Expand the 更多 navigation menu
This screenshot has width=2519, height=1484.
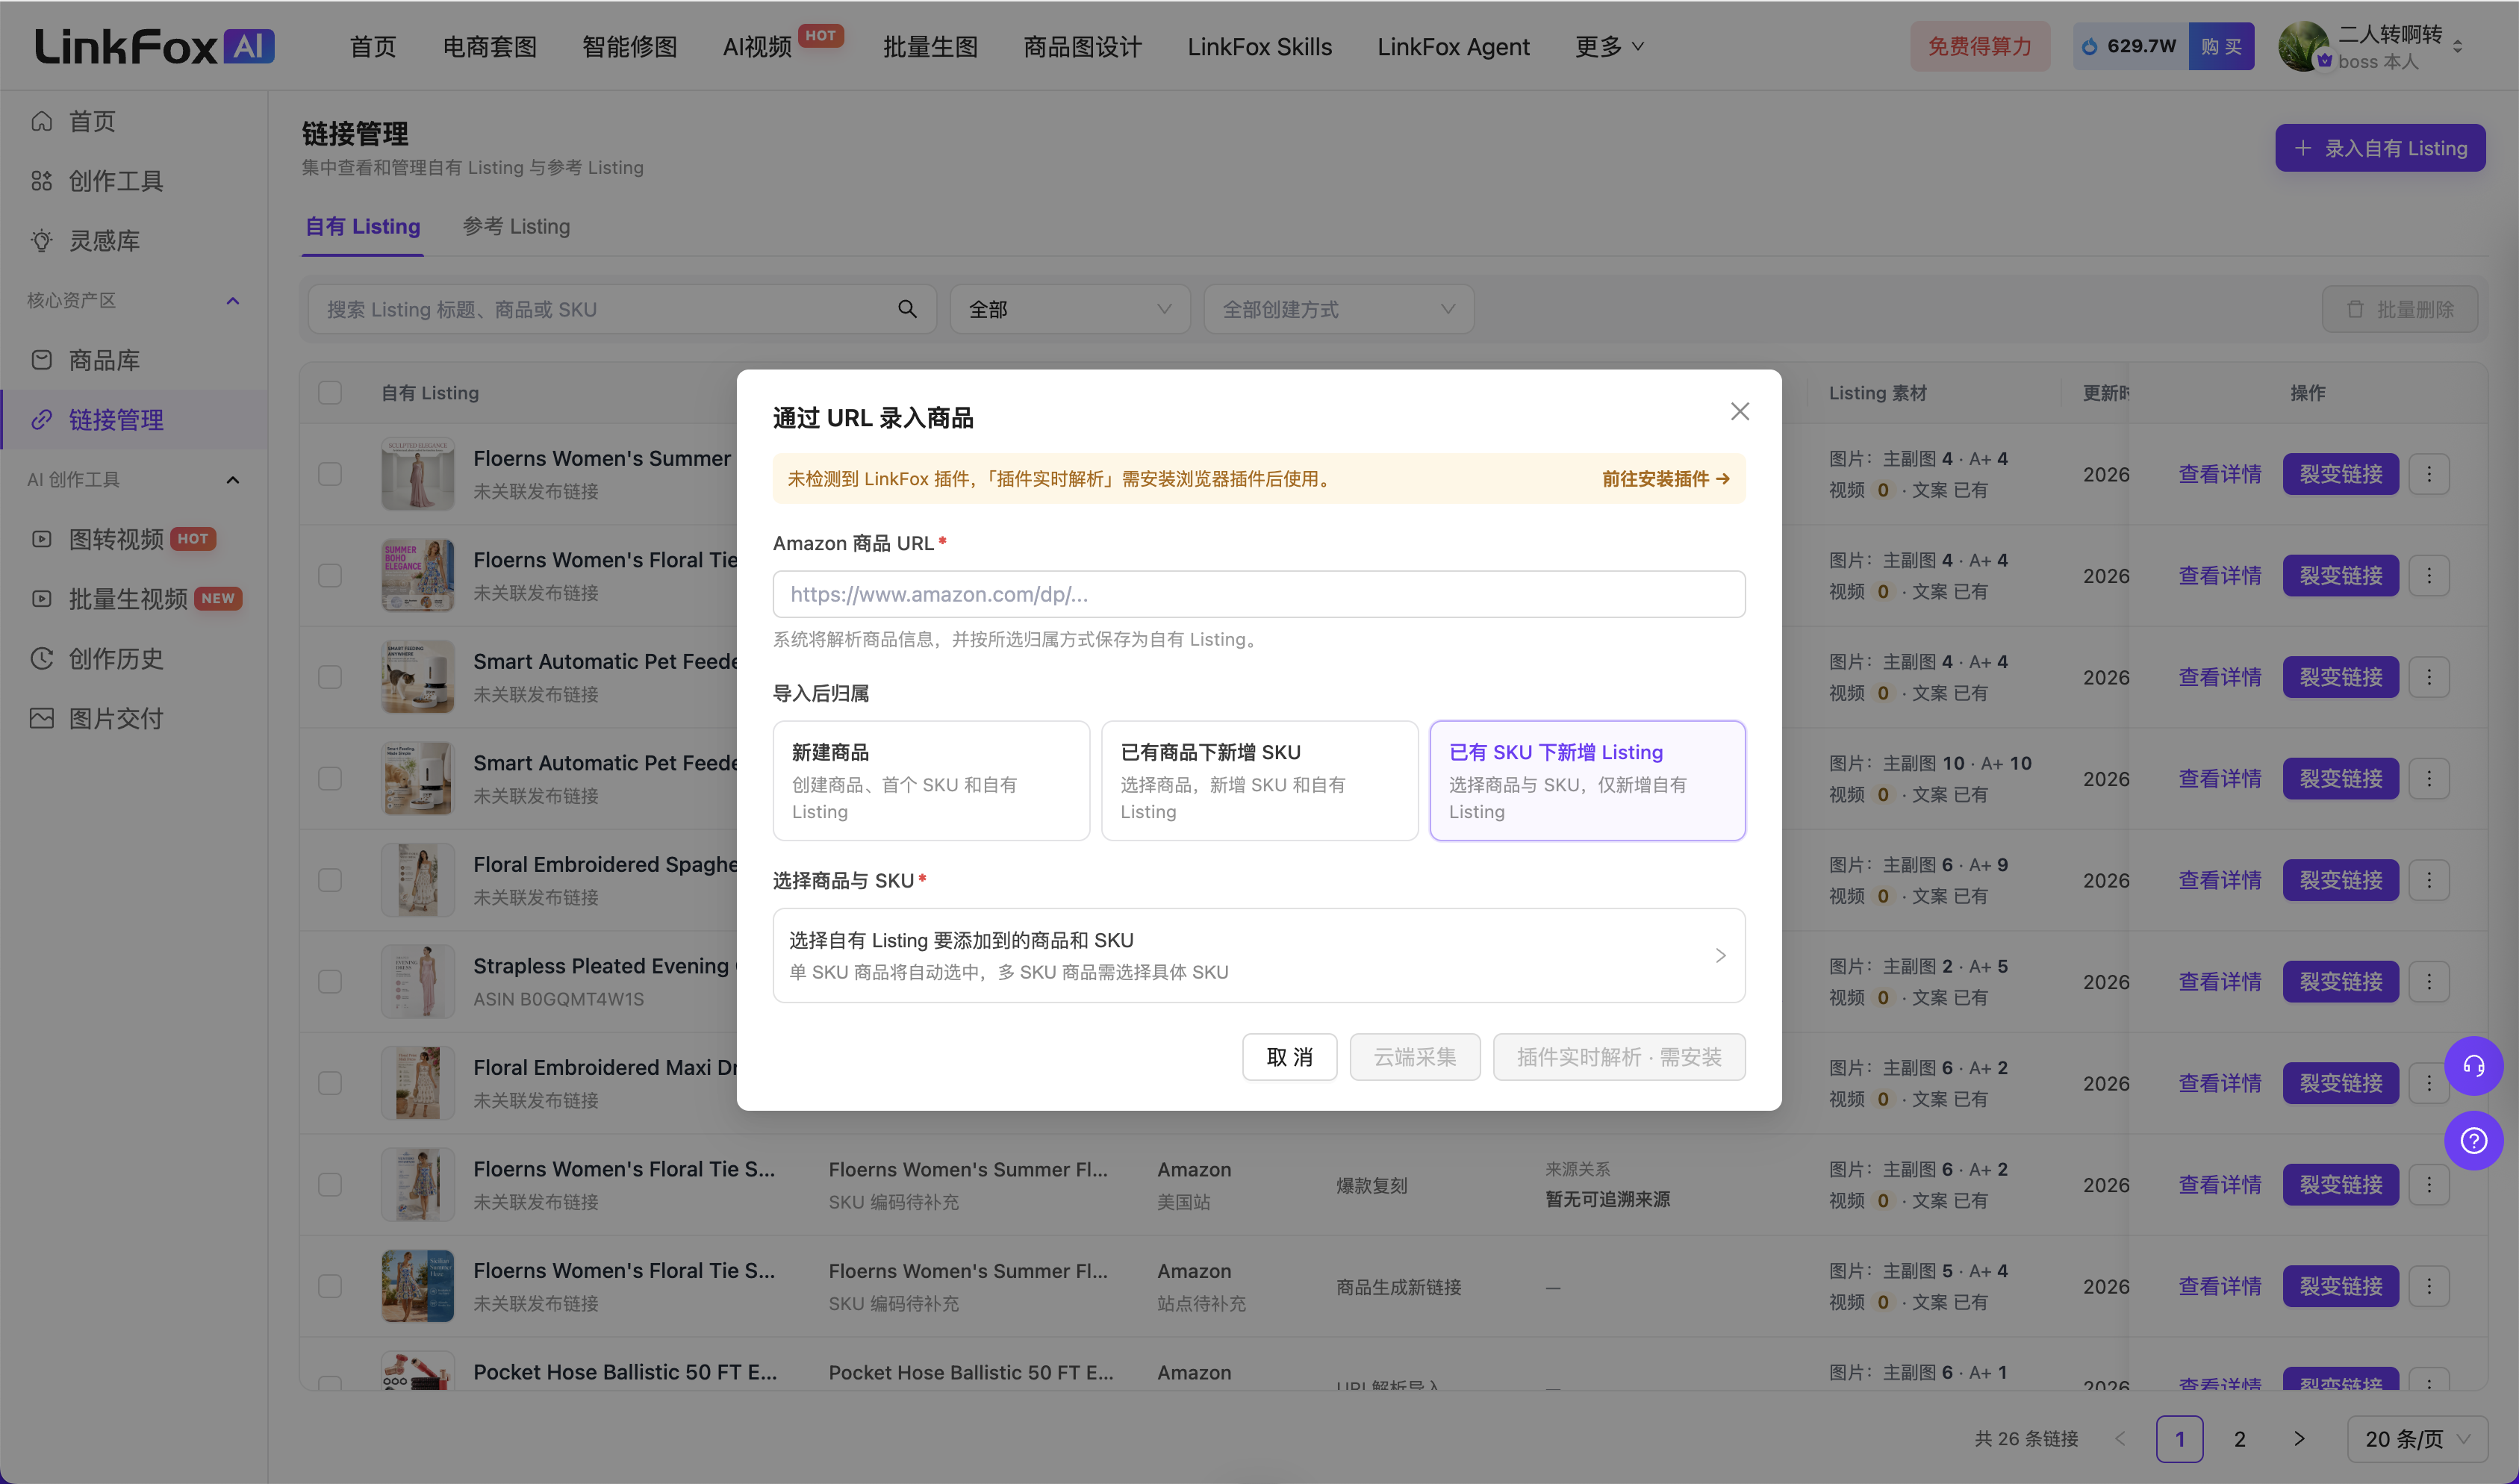(x=1608, y=47)
